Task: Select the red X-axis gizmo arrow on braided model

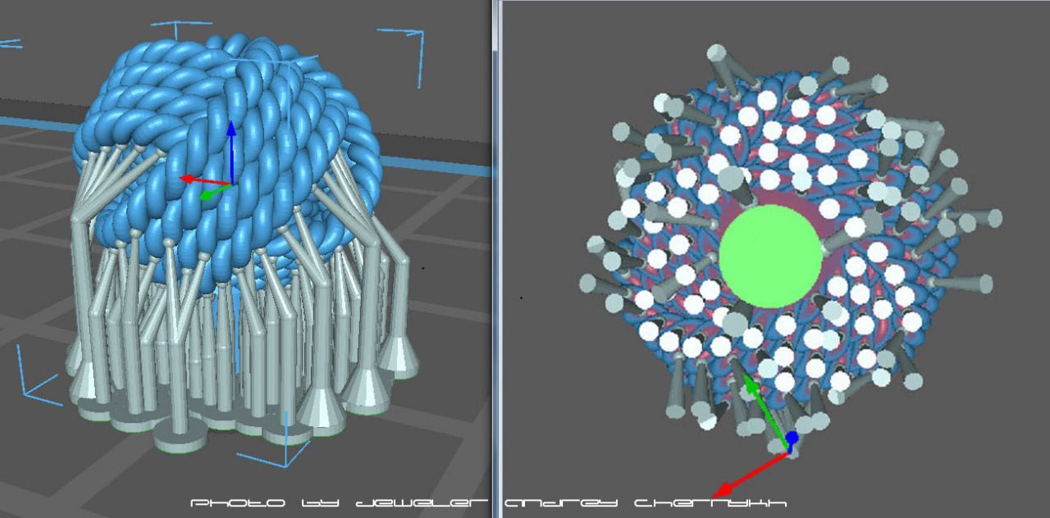Action: tap(205, 179)
